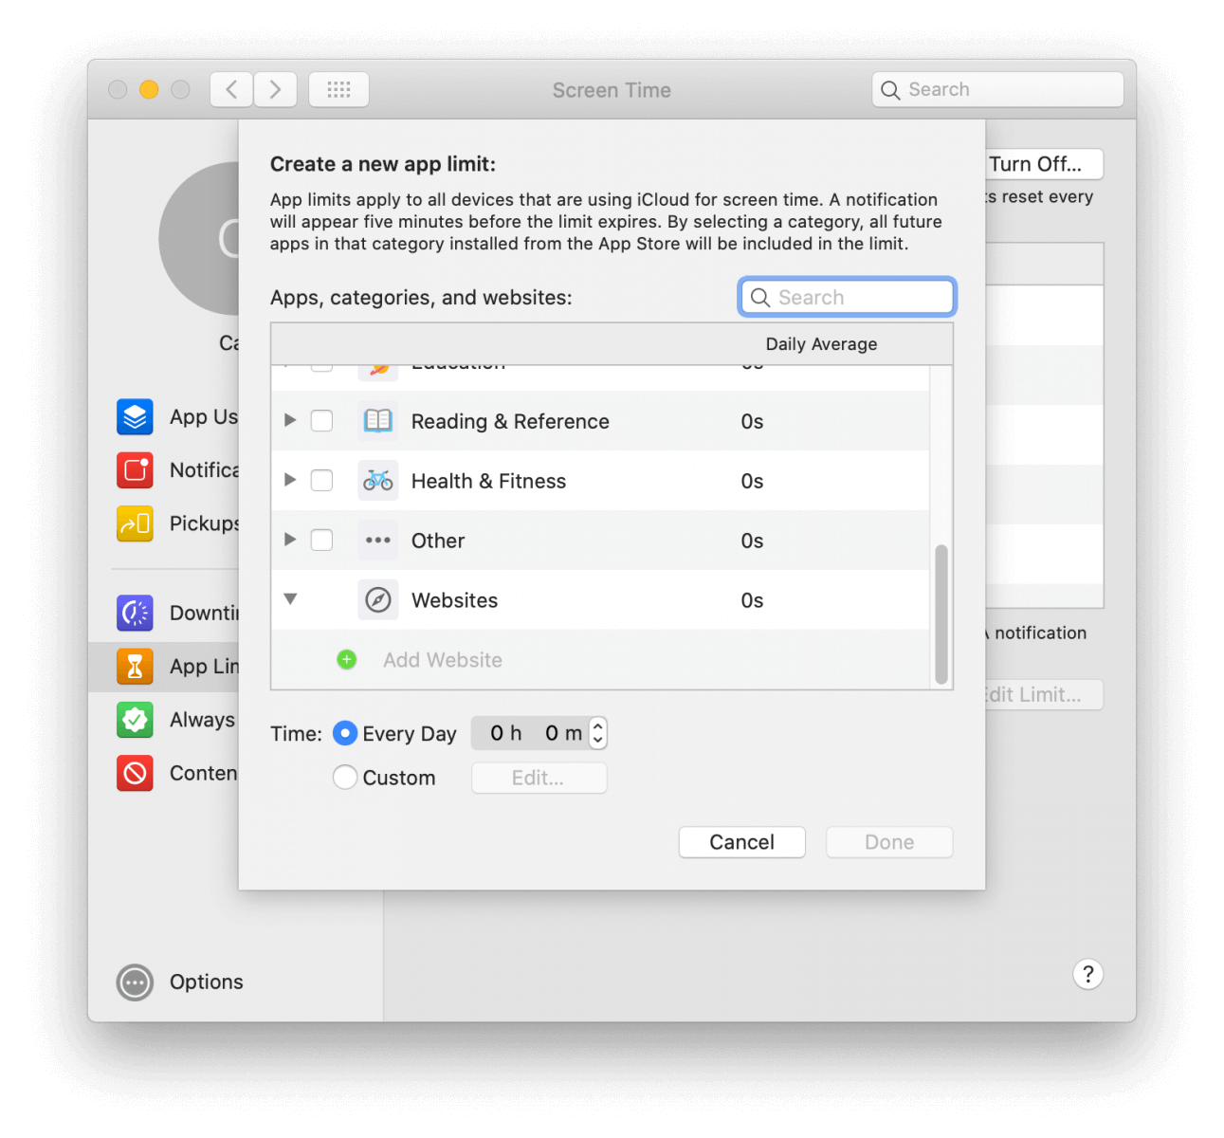The height and width of the screenshot is (1138, 1224).
Task: Open the Notifications sidebar icon
Action: 135,469
